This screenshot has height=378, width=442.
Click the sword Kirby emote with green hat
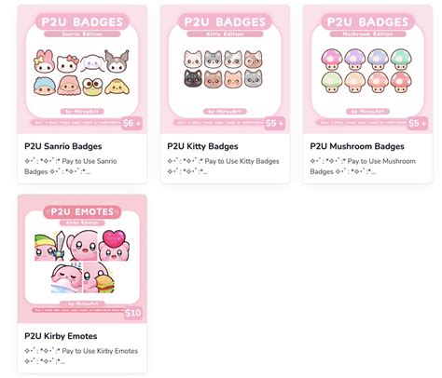click(x=50, y=246)
